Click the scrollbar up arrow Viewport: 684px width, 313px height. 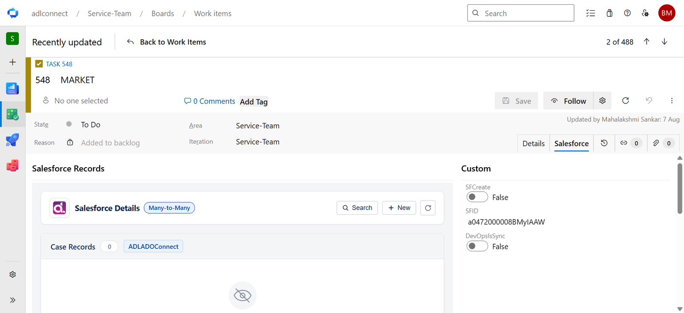680,158
